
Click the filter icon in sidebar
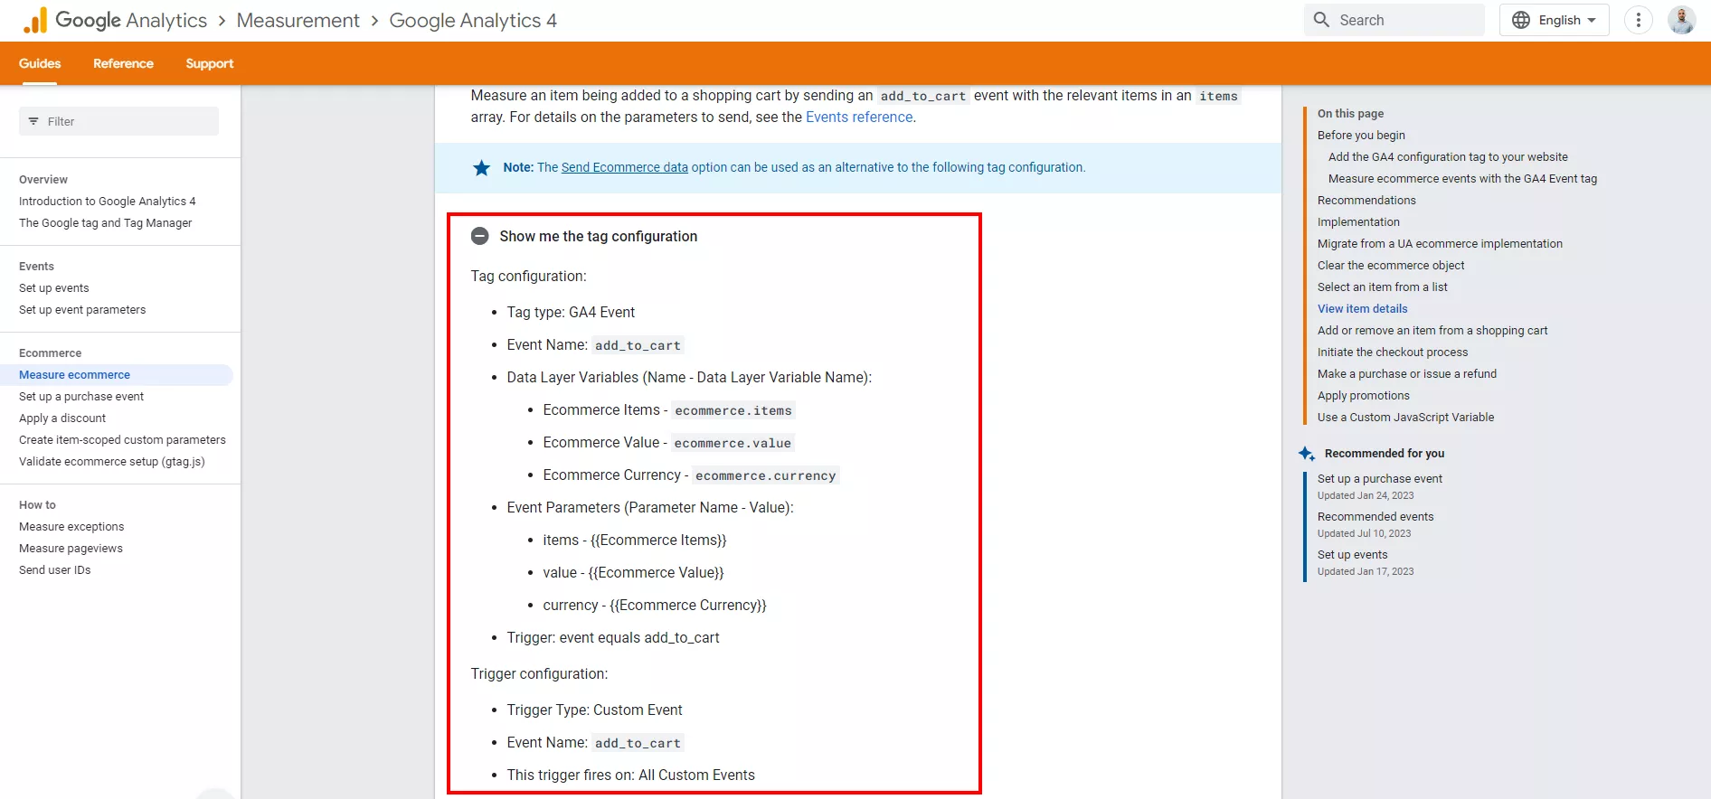click(x=33, y=121)
